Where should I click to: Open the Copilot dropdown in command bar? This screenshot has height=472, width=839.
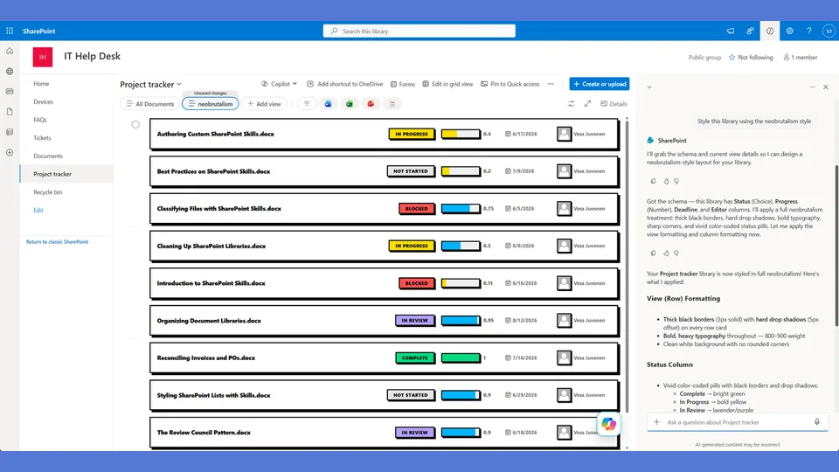click(x=280, y=84)
